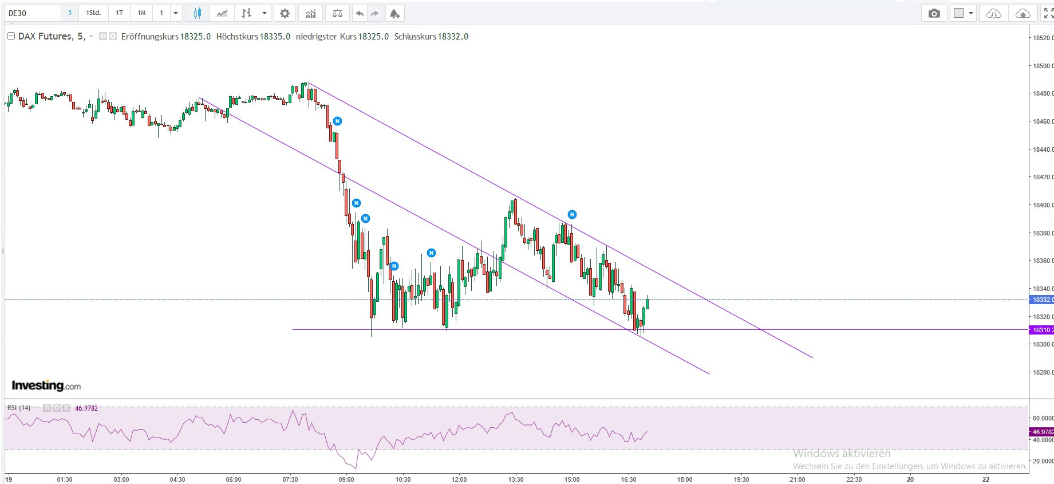The width and height of the screenshot is (1054, 484).
Task: Collapse the DAX Futures legend box
Action: point(11,37)
